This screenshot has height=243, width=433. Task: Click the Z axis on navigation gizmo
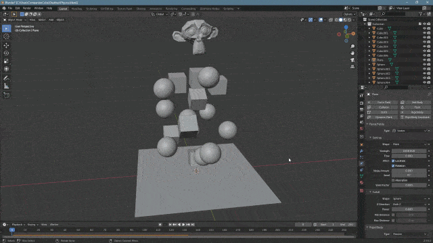[346, 27]
